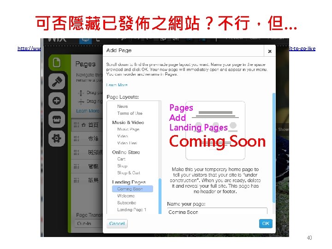
Task: Select the Shop layout
Action: point(122,166)
